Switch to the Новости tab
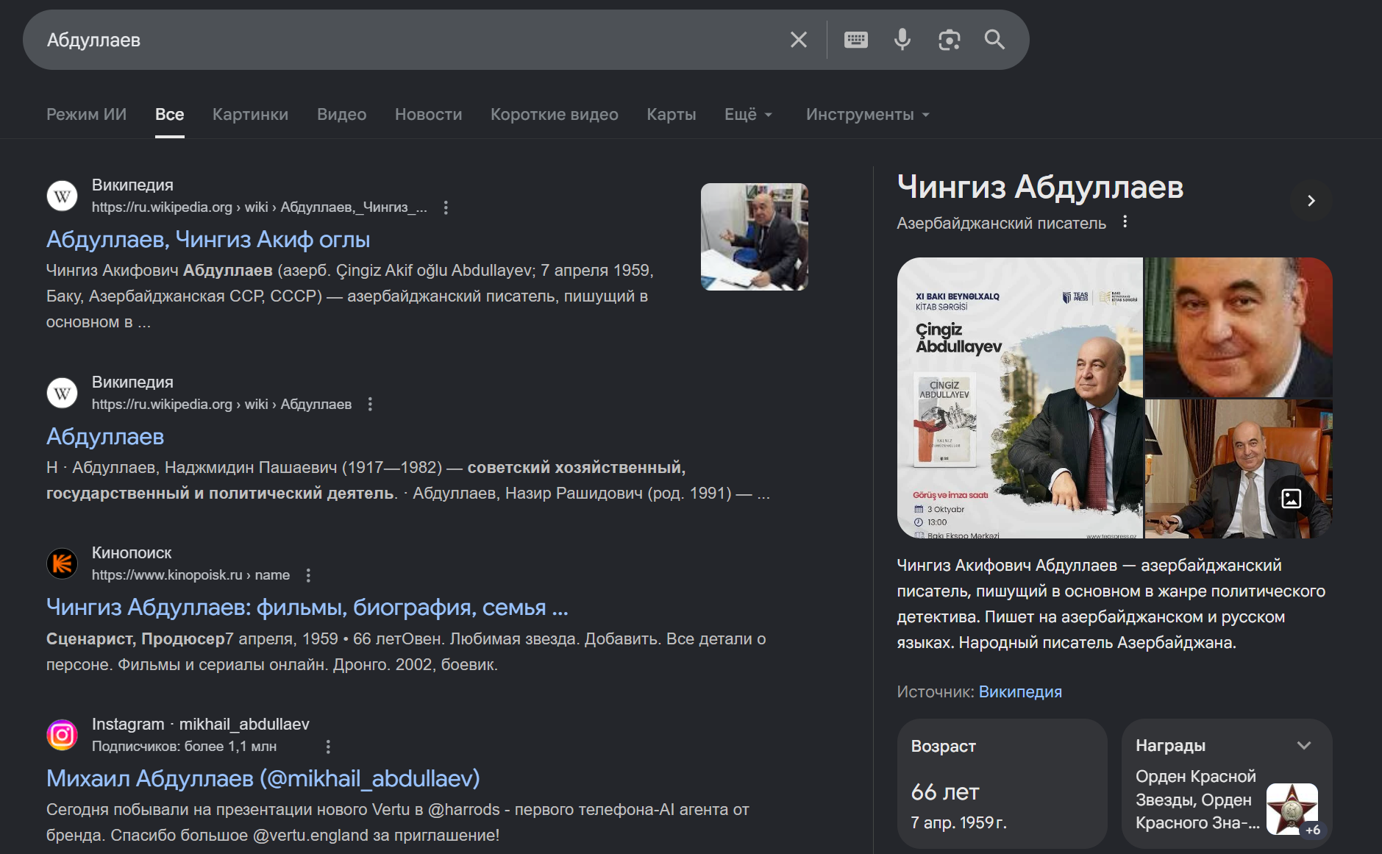The image size is (1382, 854). click(x=428, y=115)
